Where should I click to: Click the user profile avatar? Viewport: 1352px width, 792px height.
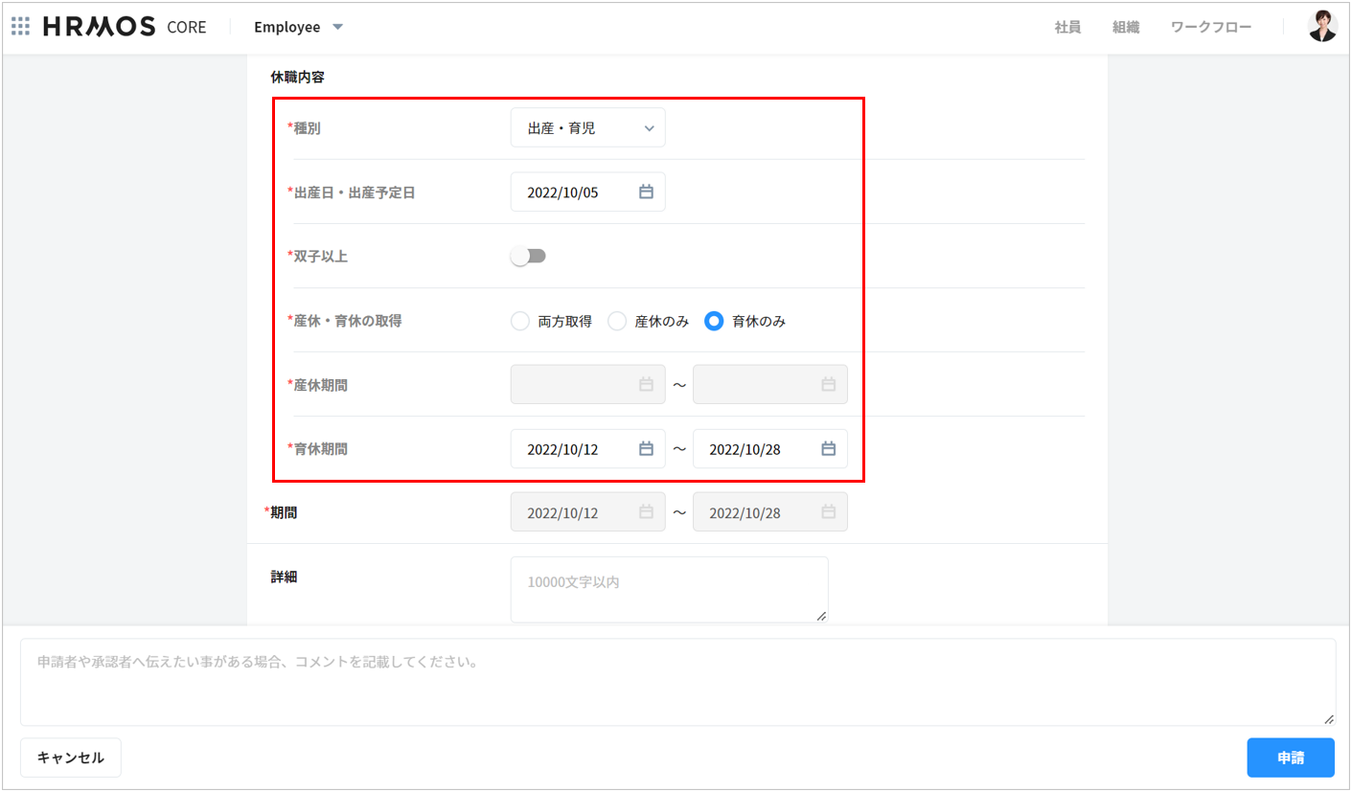coord(1322,27)
